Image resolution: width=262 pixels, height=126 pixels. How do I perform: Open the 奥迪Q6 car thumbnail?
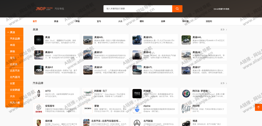[88, 70]
